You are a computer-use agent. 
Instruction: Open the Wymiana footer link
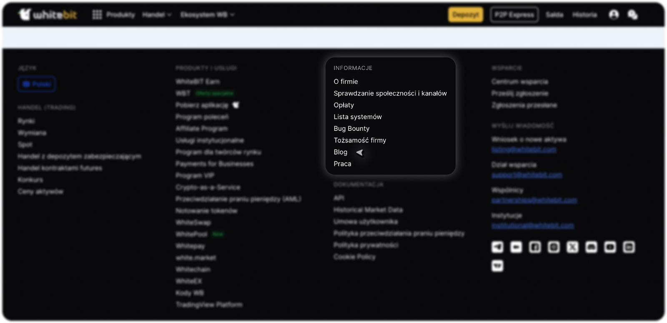[x=32, y=133]
